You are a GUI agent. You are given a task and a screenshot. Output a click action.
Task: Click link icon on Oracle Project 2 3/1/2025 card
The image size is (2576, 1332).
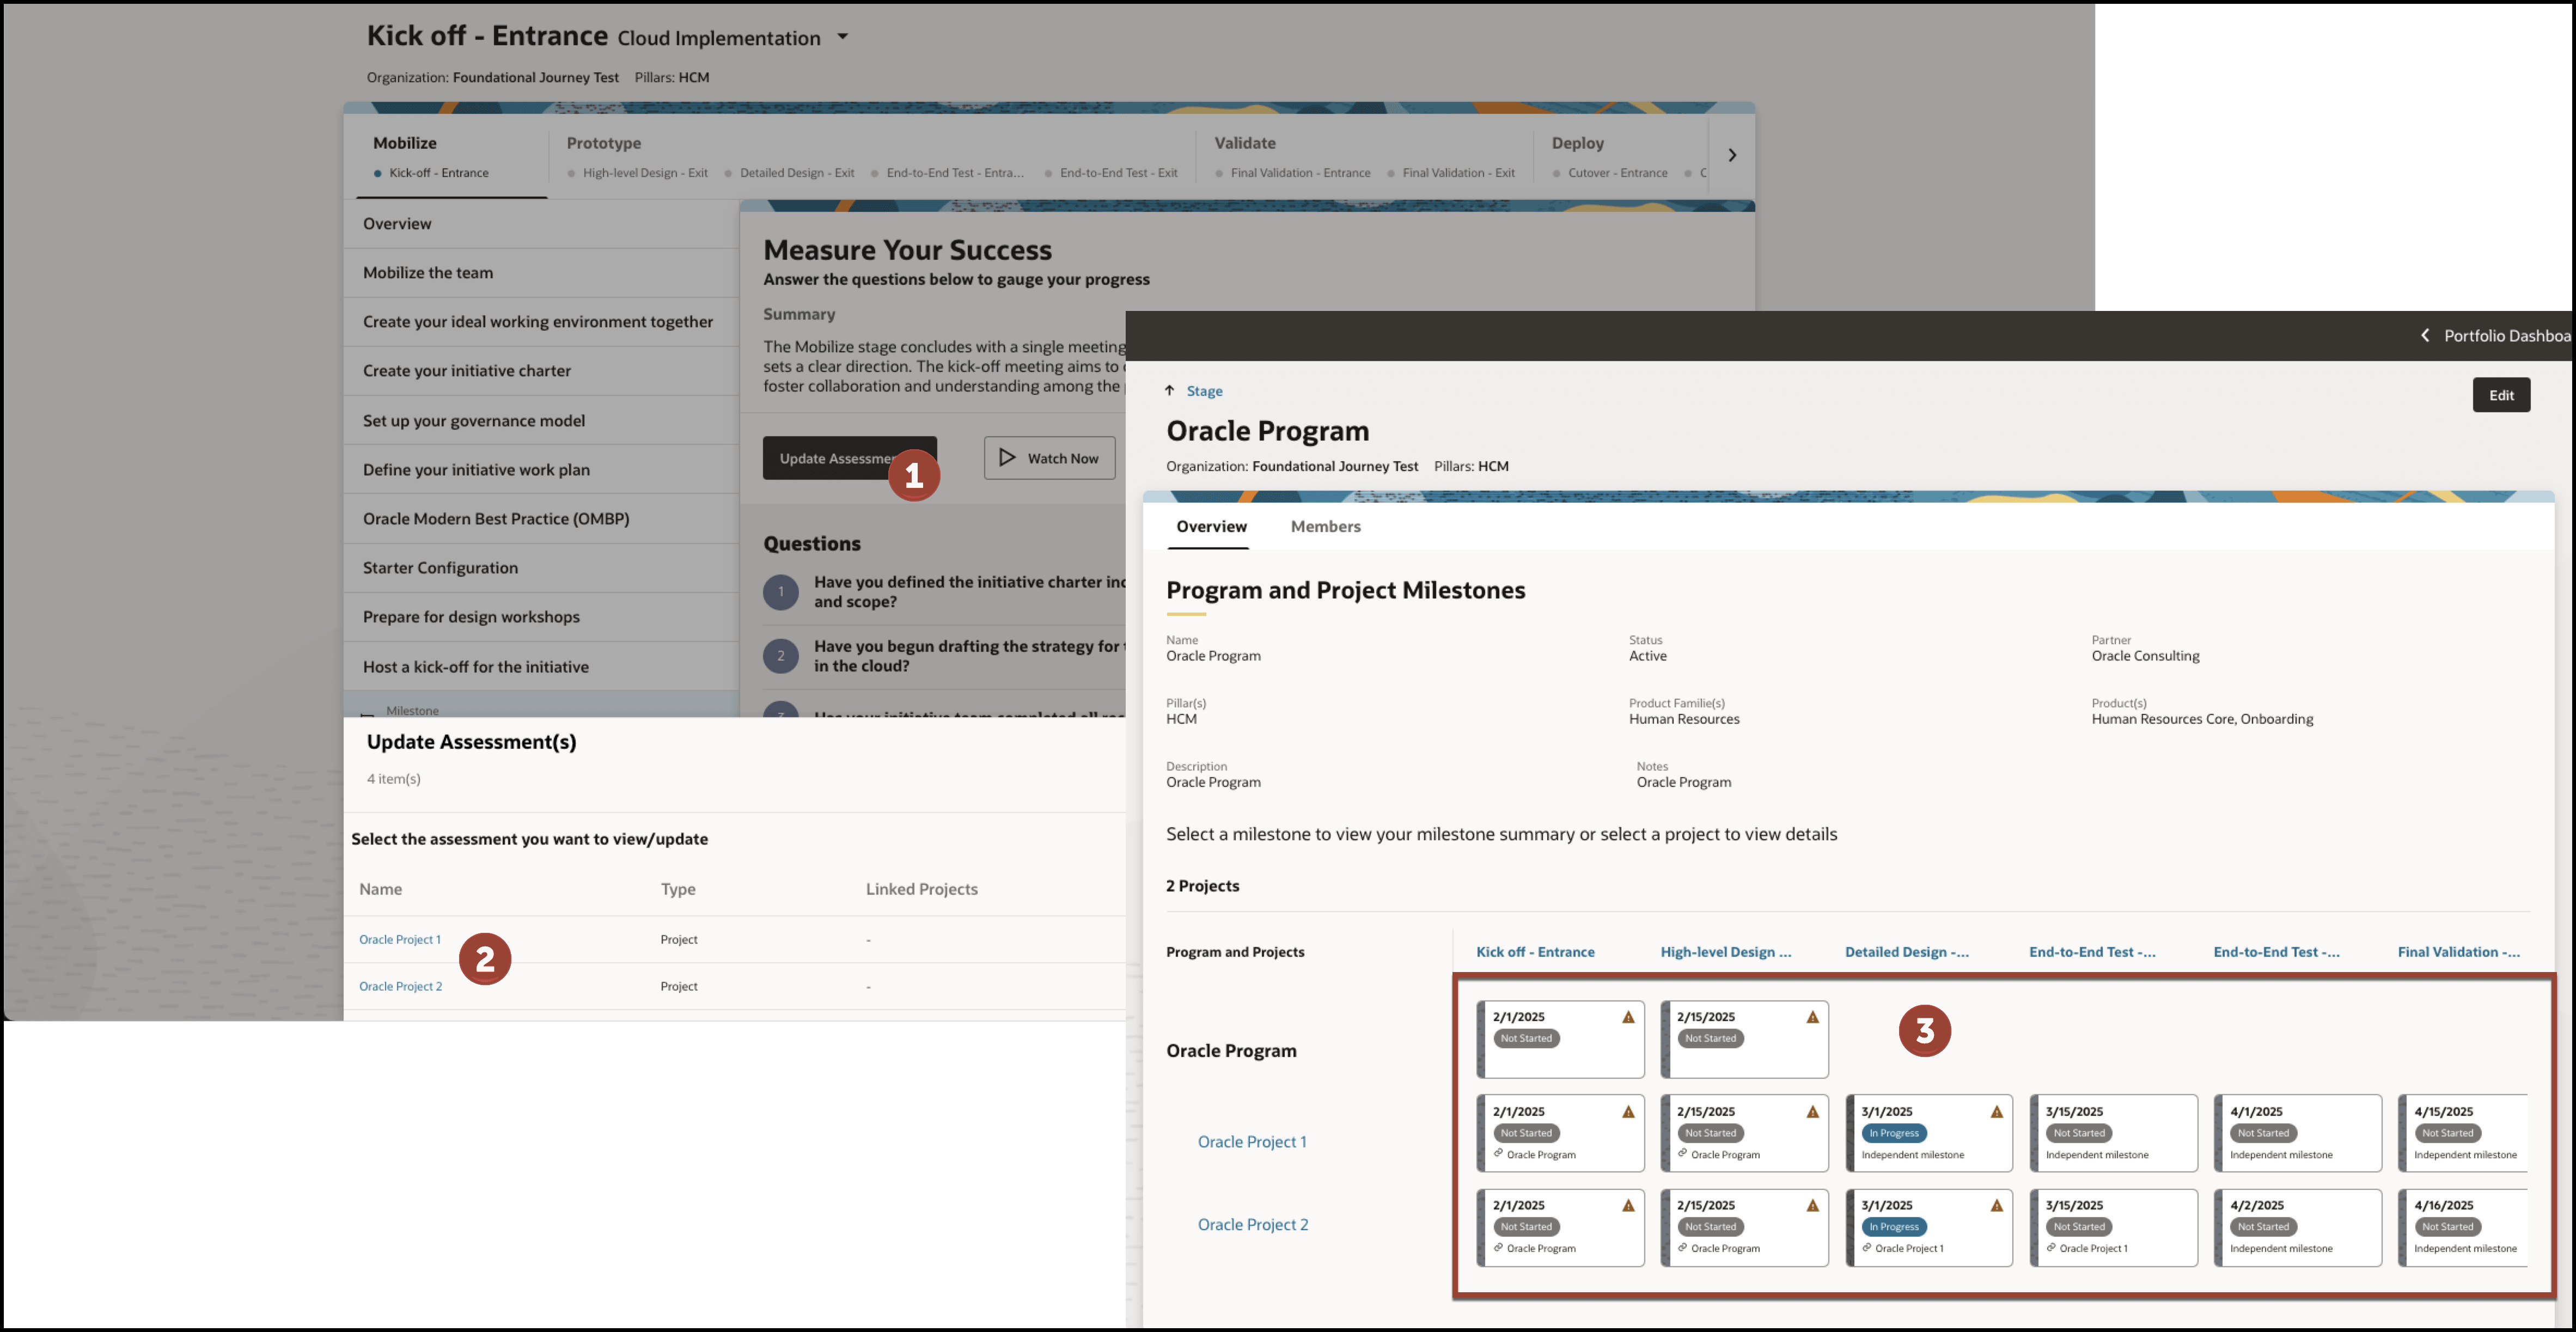[1866, 1248]
